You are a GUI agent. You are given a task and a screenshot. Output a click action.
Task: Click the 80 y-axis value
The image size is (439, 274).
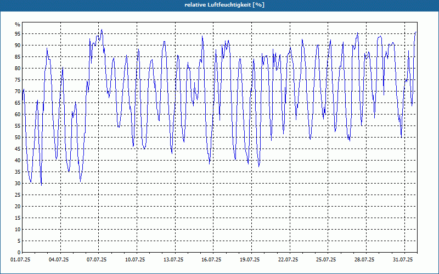pyautogui.click(x=18, y=68)
